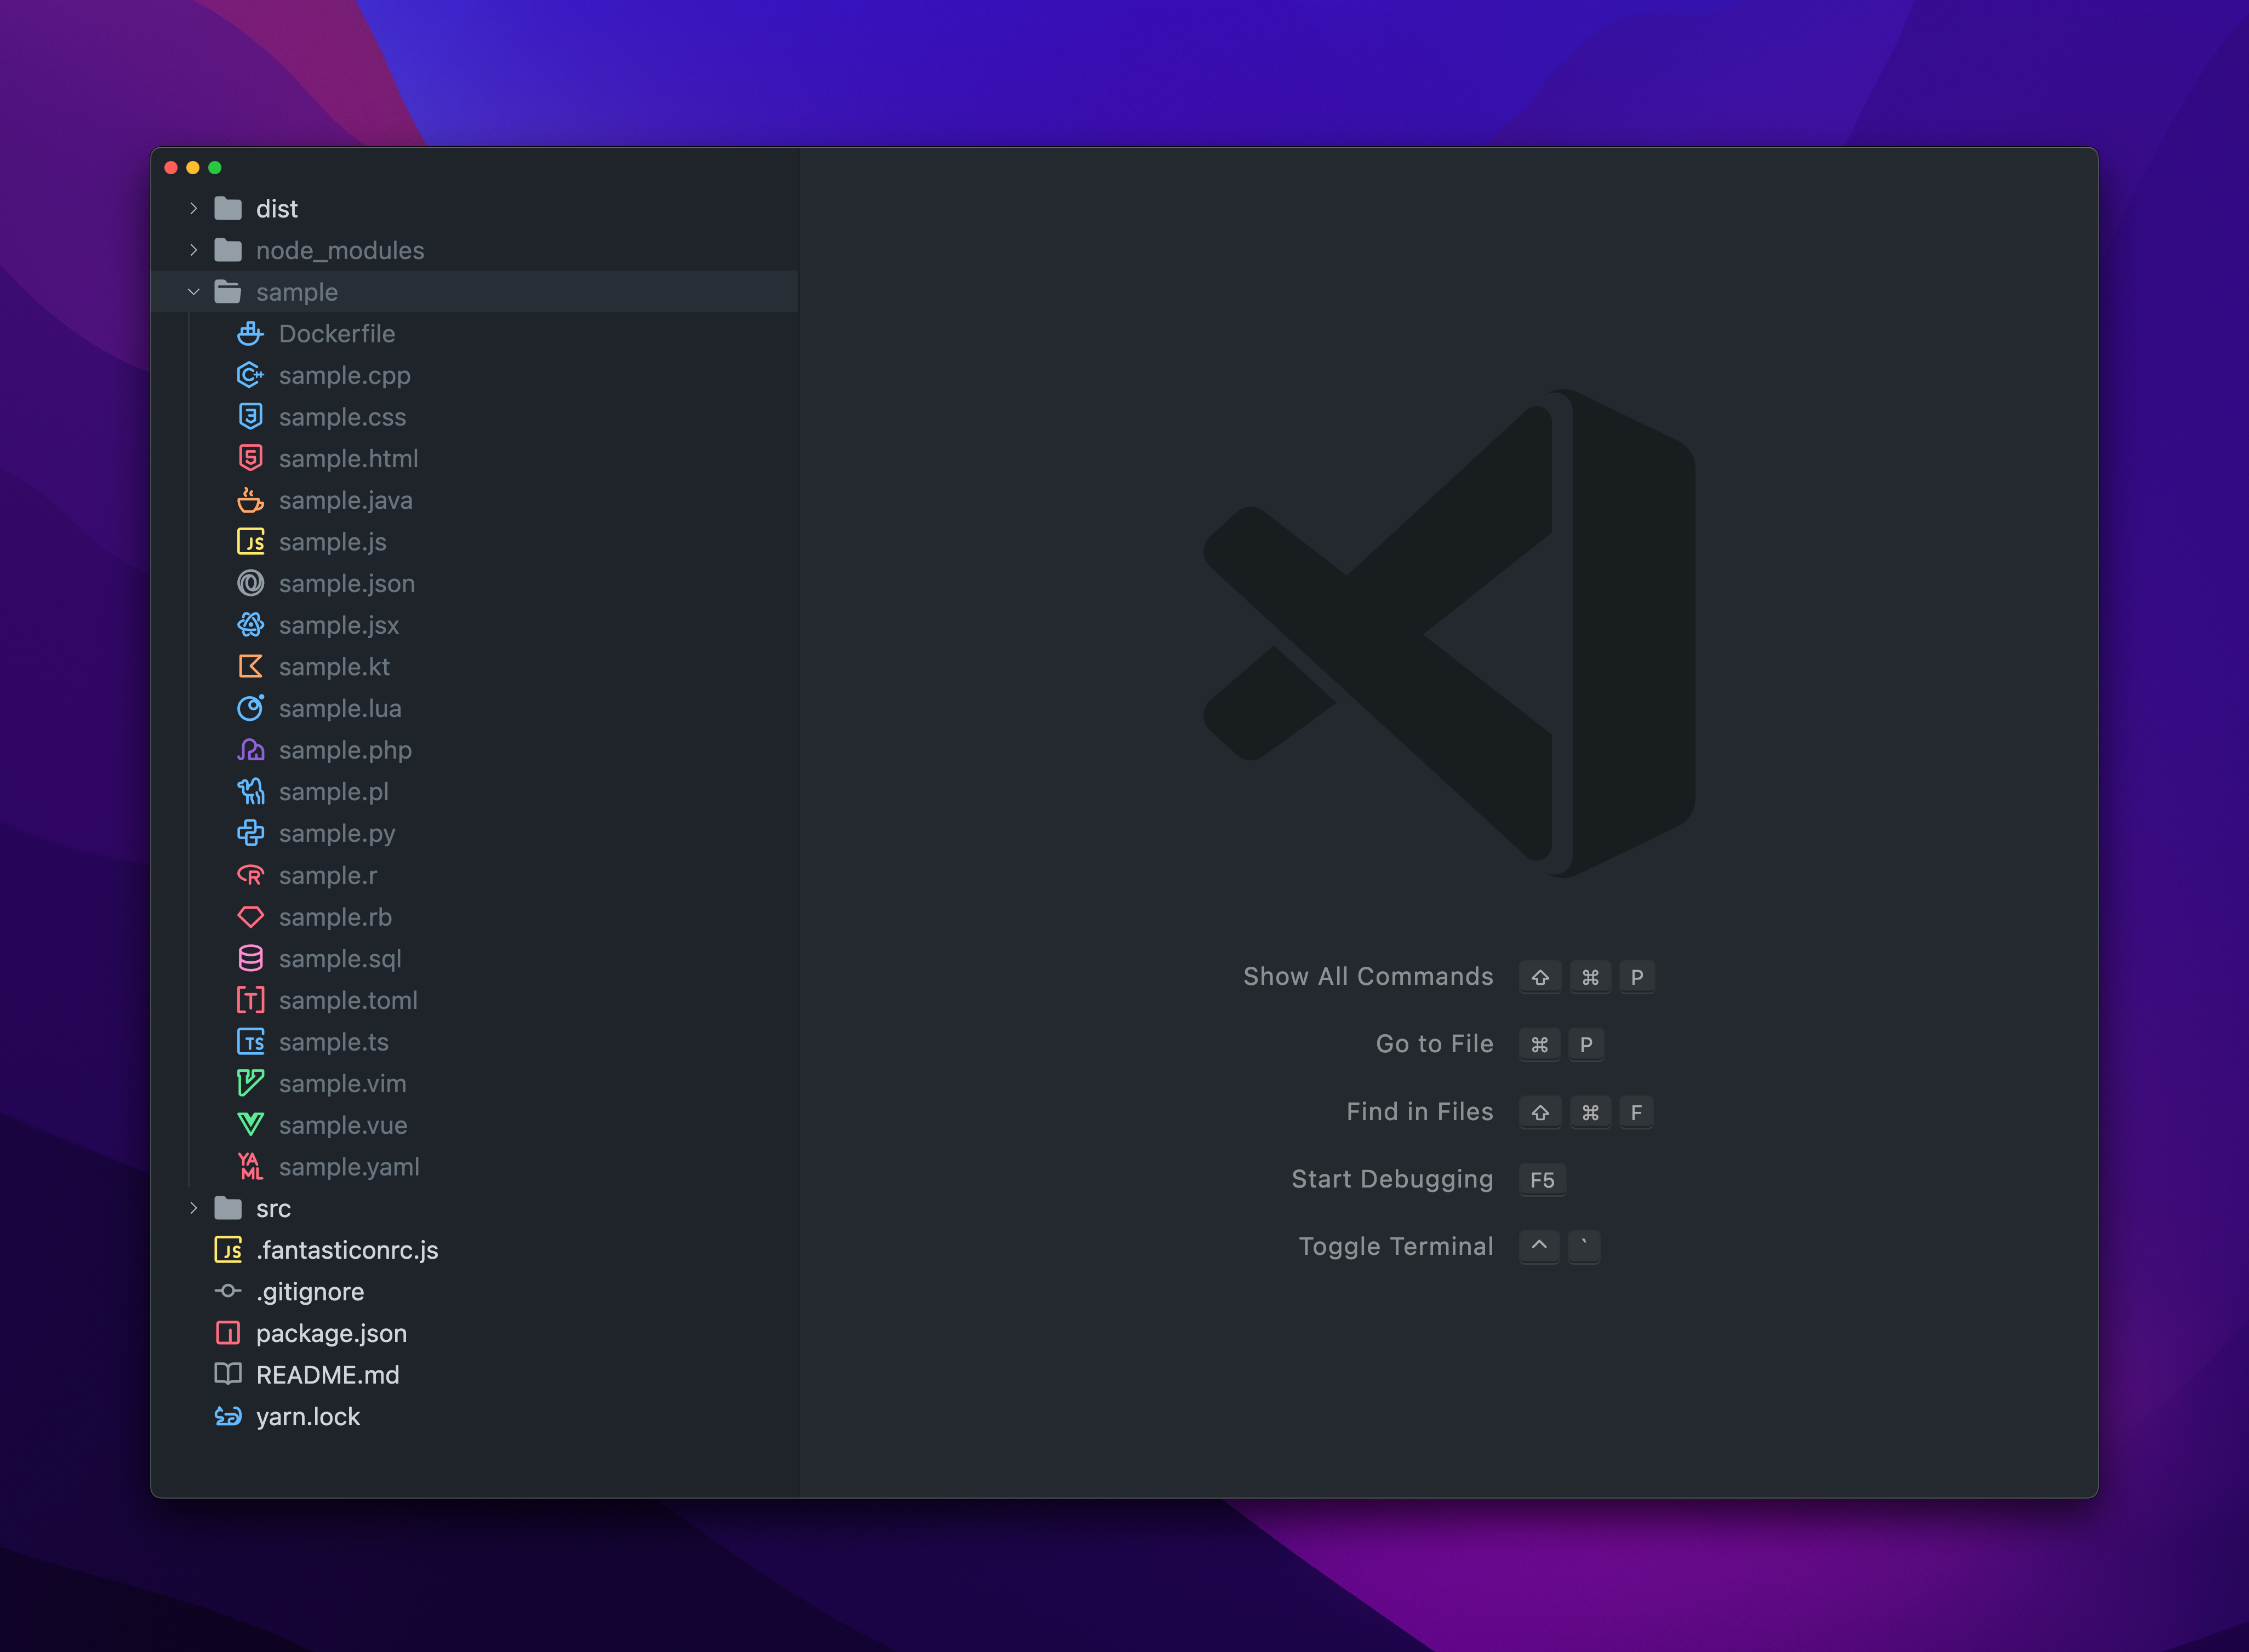Click the yarn icon beside yarn.lock
The image size is (2249, 1652).
pos(228,1416)
